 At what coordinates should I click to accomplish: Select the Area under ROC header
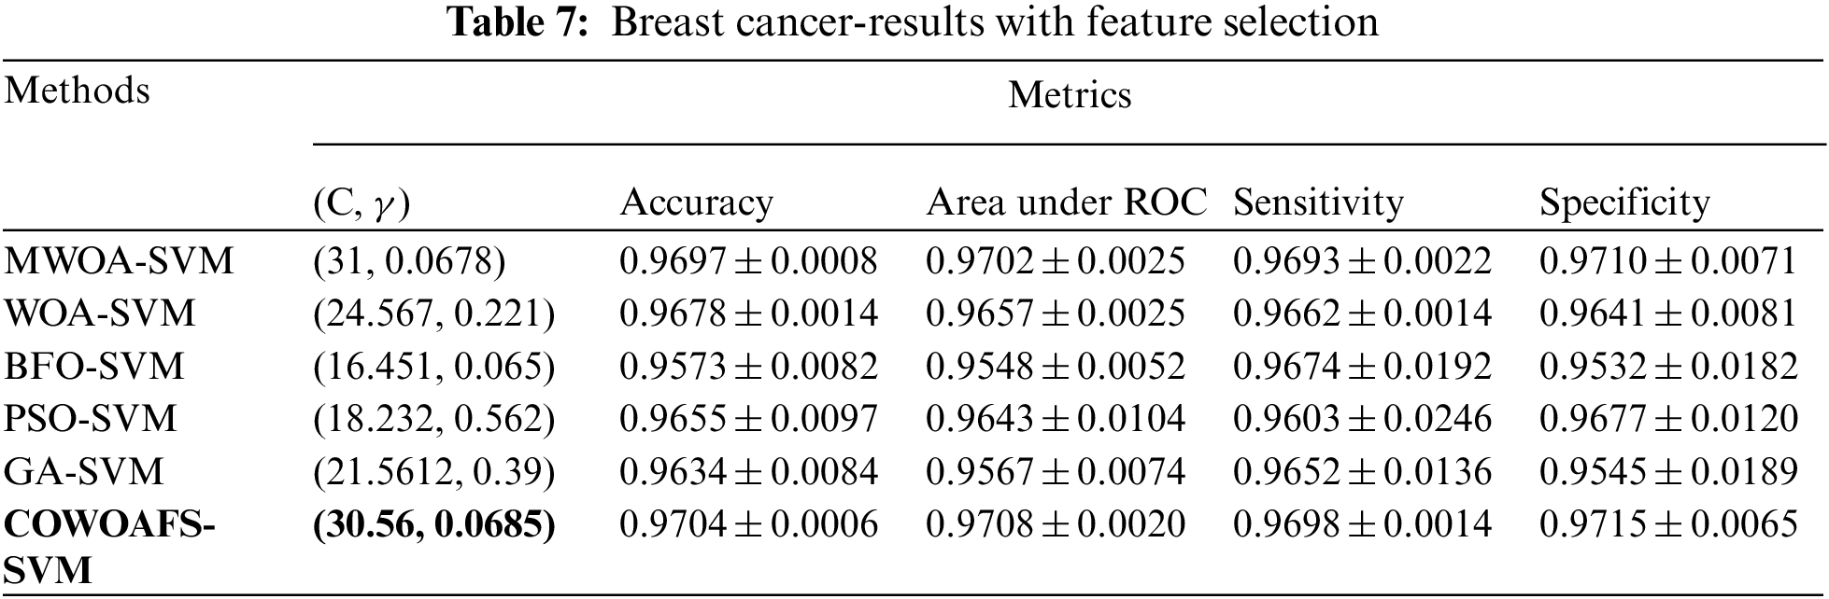1066,203
